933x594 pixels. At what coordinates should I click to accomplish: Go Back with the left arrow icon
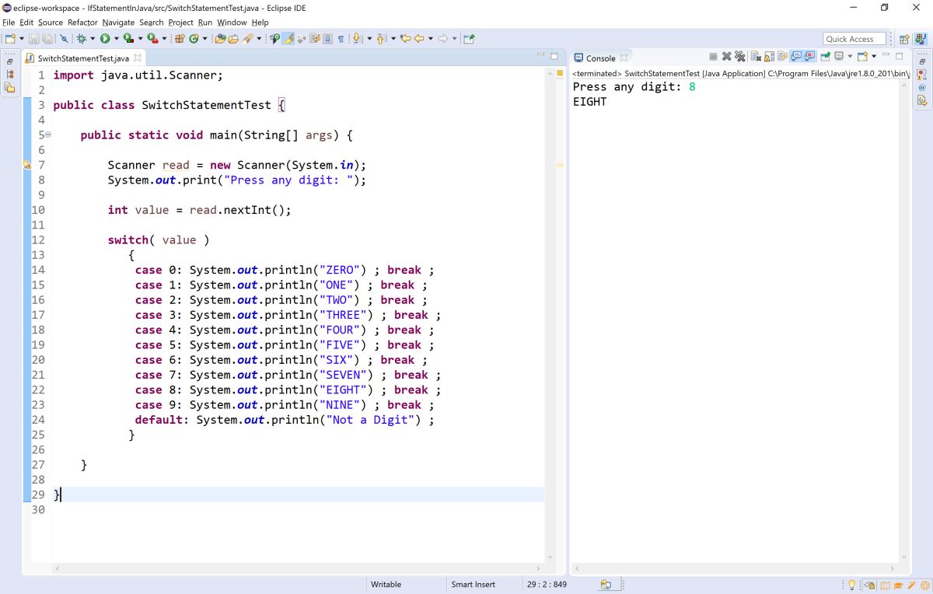419,39
